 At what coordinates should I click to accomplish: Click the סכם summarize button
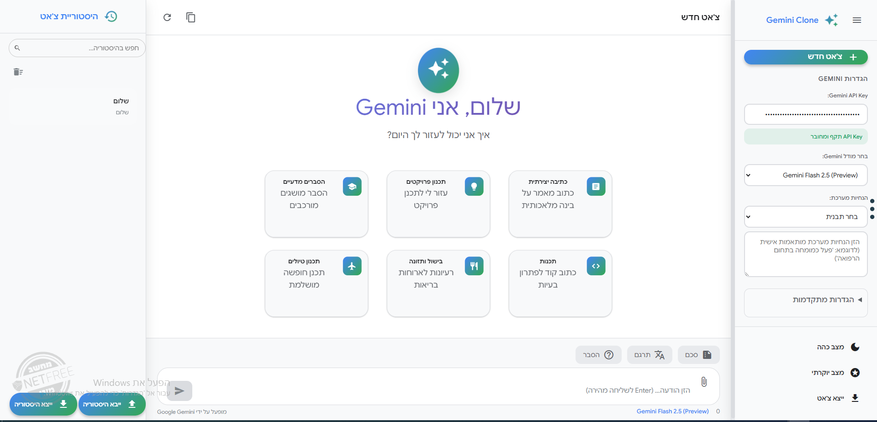(698, 355)
